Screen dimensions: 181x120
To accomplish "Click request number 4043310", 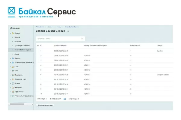I will pyautogui.click(x=87, y=89).
